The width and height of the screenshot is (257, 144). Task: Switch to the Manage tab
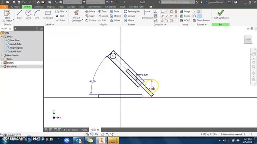(71, 7)
